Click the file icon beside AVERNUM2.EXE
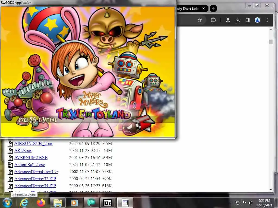The width and height of the screenshot is (278, 208). pyautogui.click(x=10, y=157)
